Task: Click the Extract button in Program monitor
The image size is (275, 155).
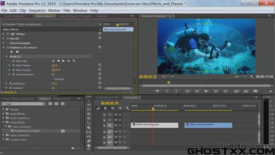Action: point(246,91)
